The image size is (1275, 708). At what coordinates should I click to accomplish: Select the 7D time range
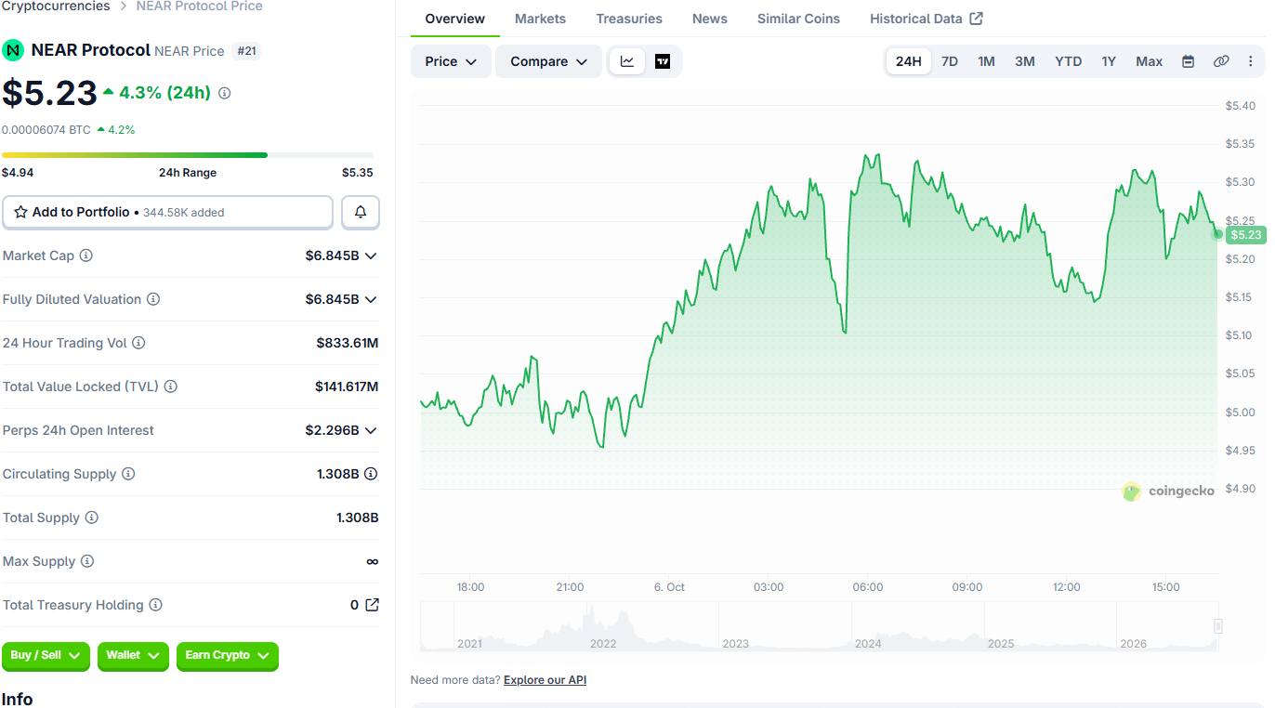point(950,61)
